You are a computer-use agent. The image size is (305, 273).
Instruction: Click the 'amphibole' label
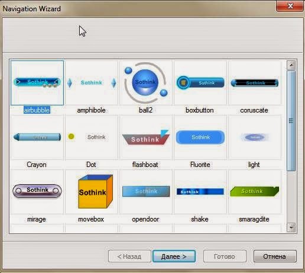click(91, 110)
